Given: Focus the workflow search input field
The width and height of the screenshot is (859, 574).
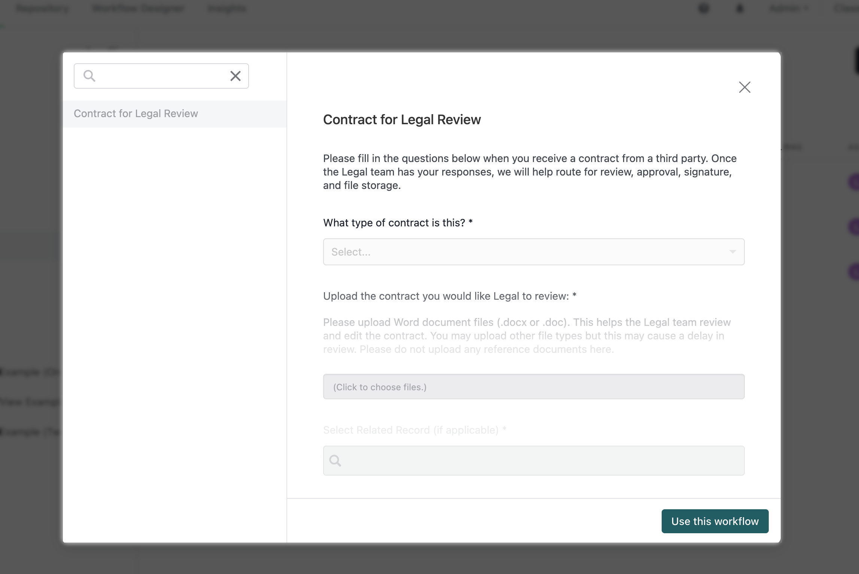Looking at the screenshot, I should pyautogui.click(x=161, y=76).
